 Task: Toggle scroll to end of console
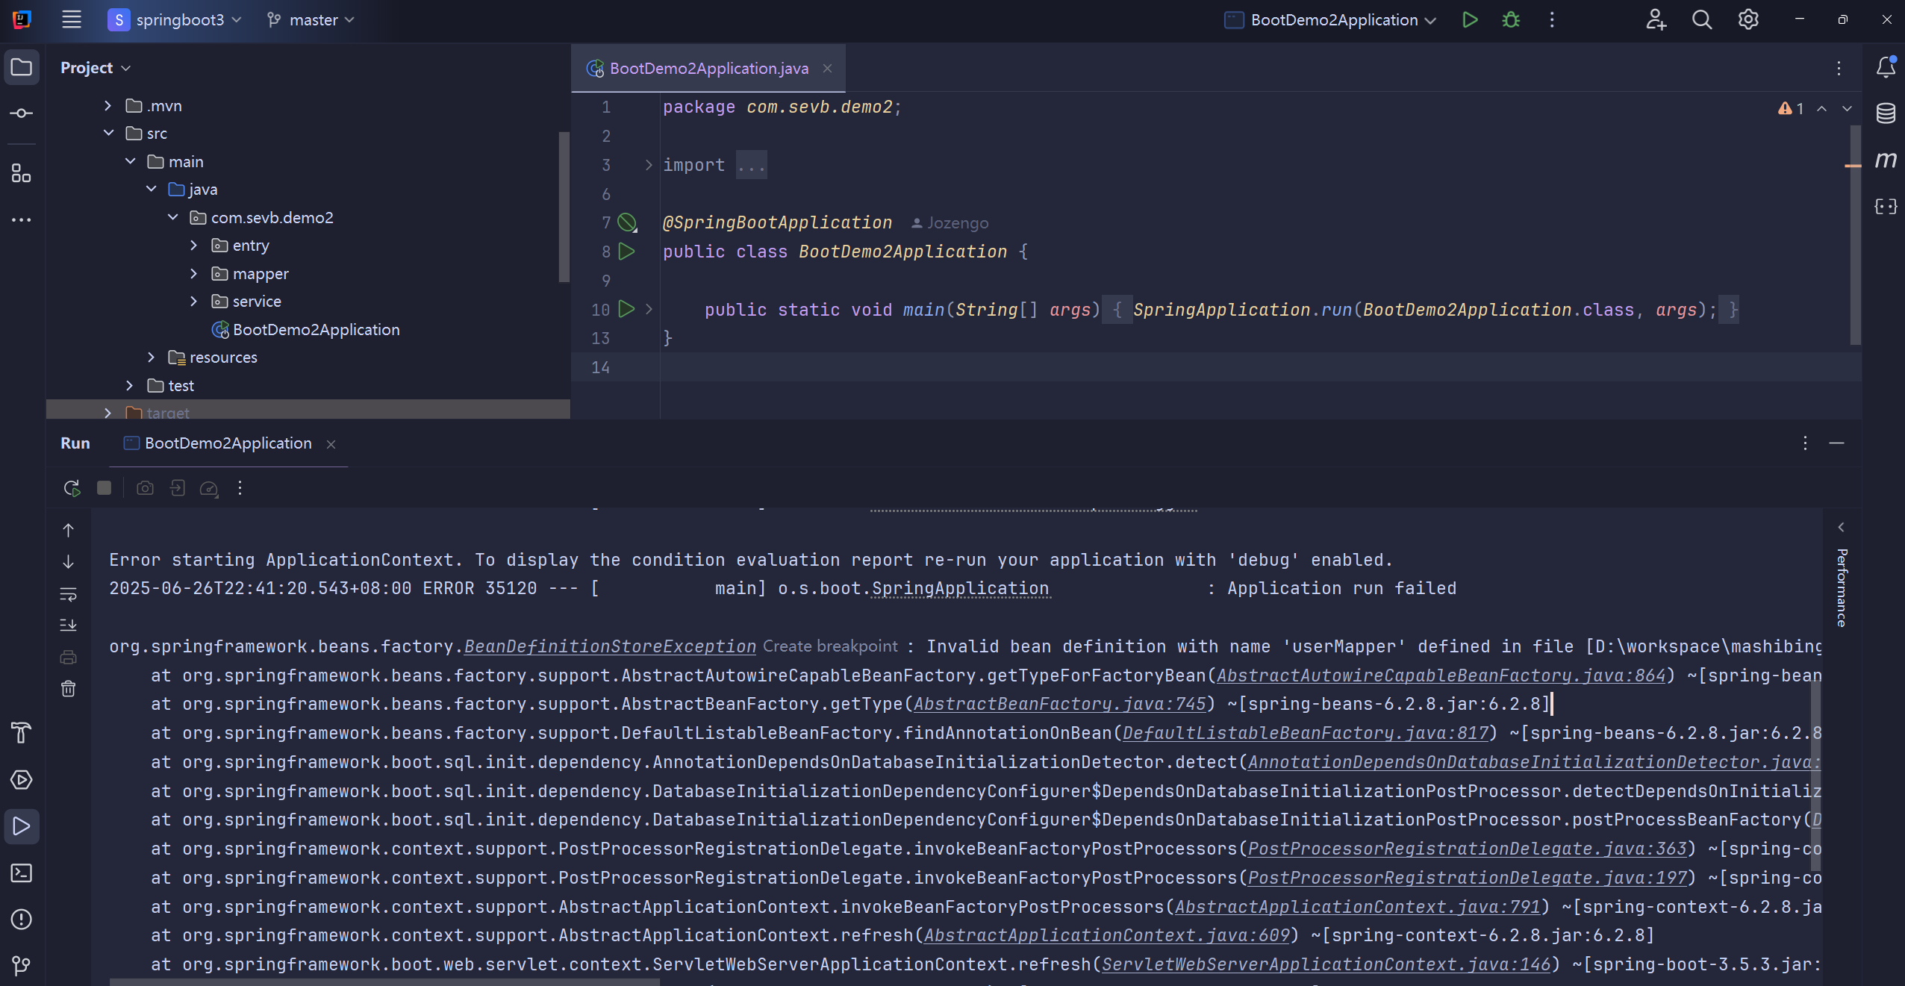pos(68,625)
